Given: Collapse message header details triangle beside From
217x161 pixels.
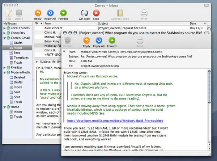Looking at the screenshot, I should 65,51.
